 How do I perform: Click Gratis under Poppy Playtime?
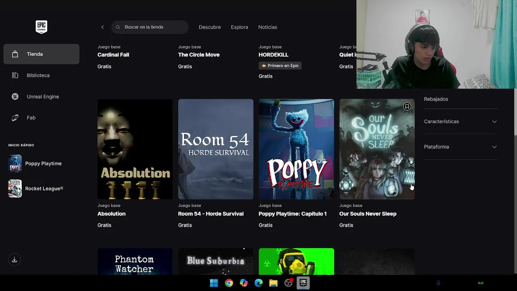coord(265,225)
